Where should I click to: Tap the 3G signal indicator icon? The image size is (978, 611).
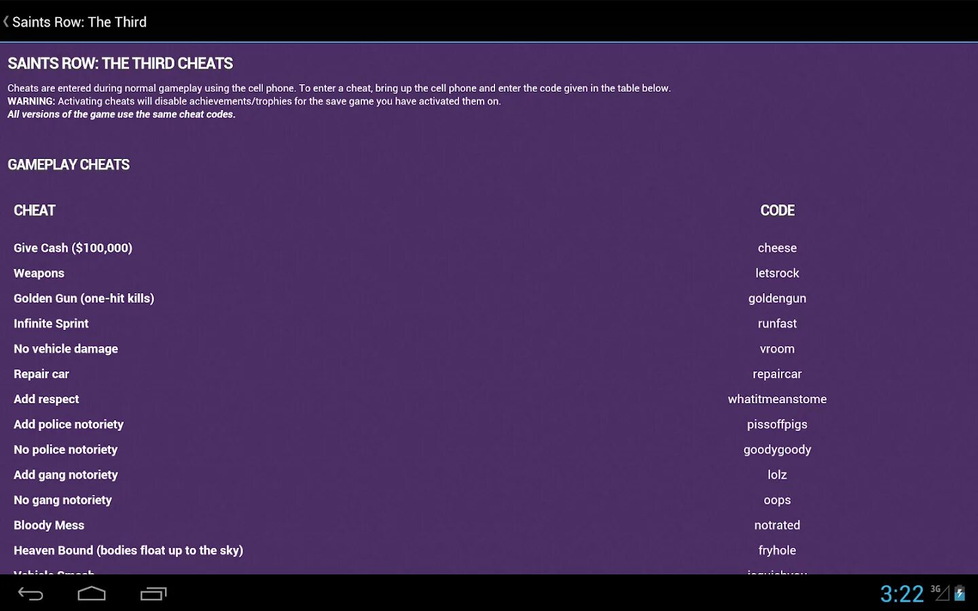[940, 593]
